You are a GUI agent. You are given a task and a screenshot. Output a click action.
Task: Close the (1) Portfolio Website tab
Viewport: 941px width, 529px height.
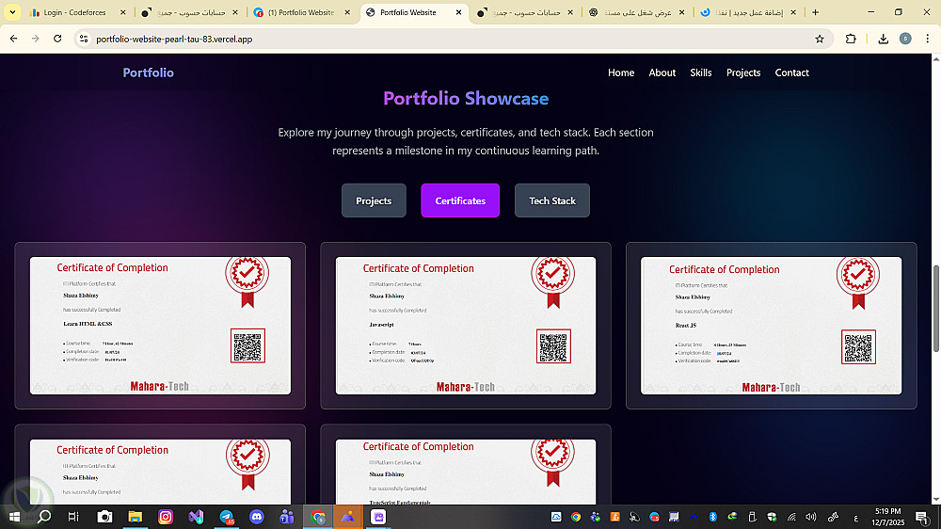tap(347, 12)
